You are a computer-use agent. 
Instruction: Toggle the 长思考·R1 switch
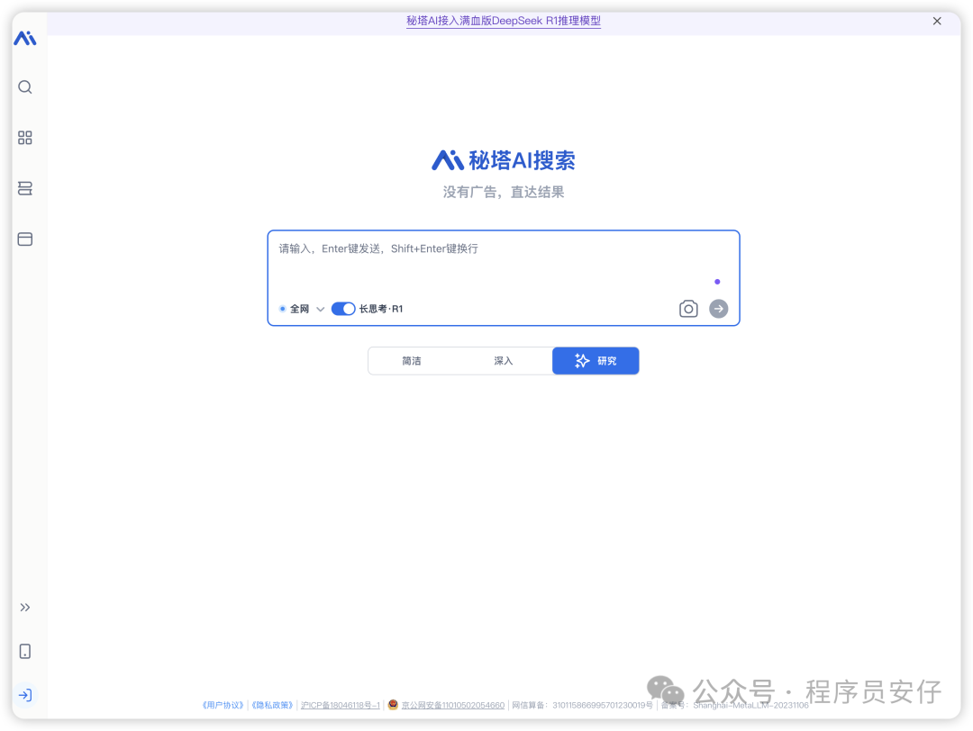tap(343, 309)
